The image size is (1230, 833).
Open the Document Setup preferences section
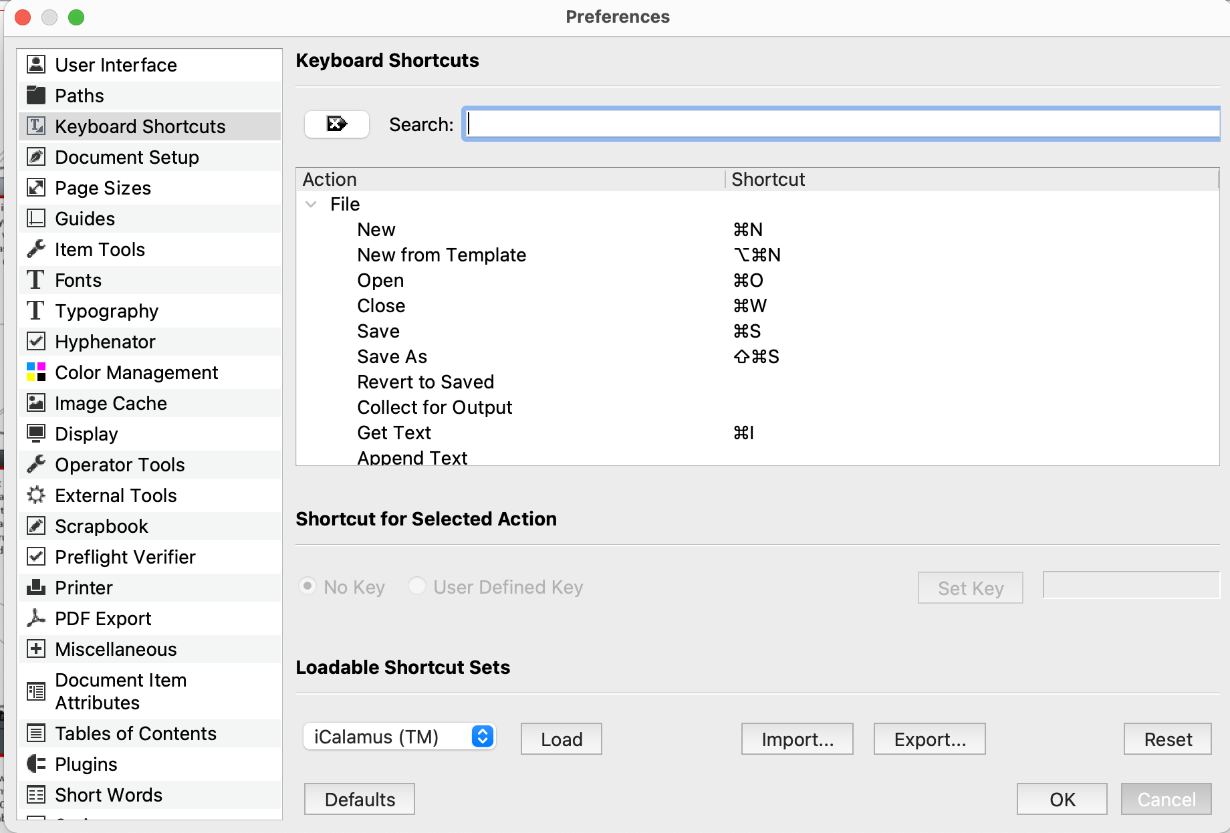click(127, 157)
